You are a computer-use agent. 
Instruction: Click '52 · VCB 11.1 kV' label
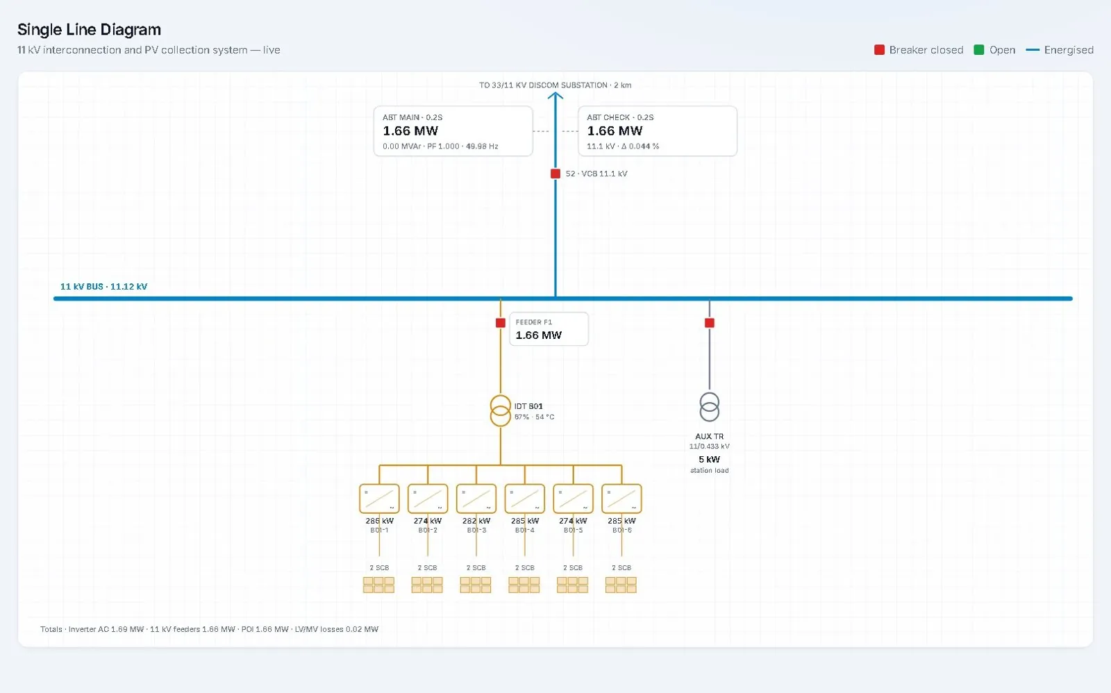pos(596,174)
